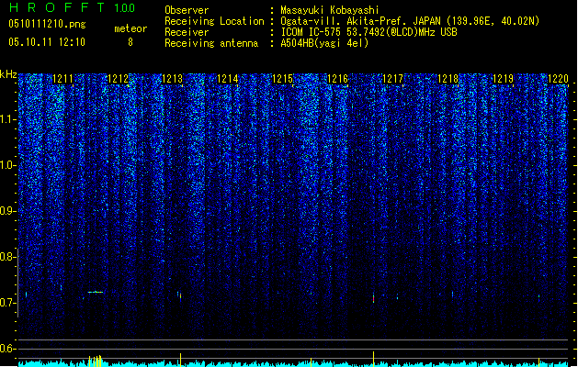Click the yellow power spike below 1213

coord(180,360)
